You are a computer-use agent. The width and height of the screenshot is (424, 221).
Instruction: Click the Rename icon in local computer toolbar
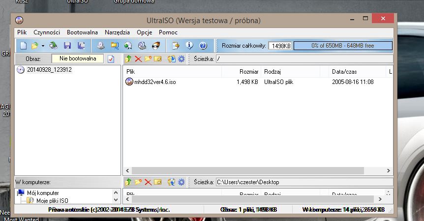click(158, 182)
